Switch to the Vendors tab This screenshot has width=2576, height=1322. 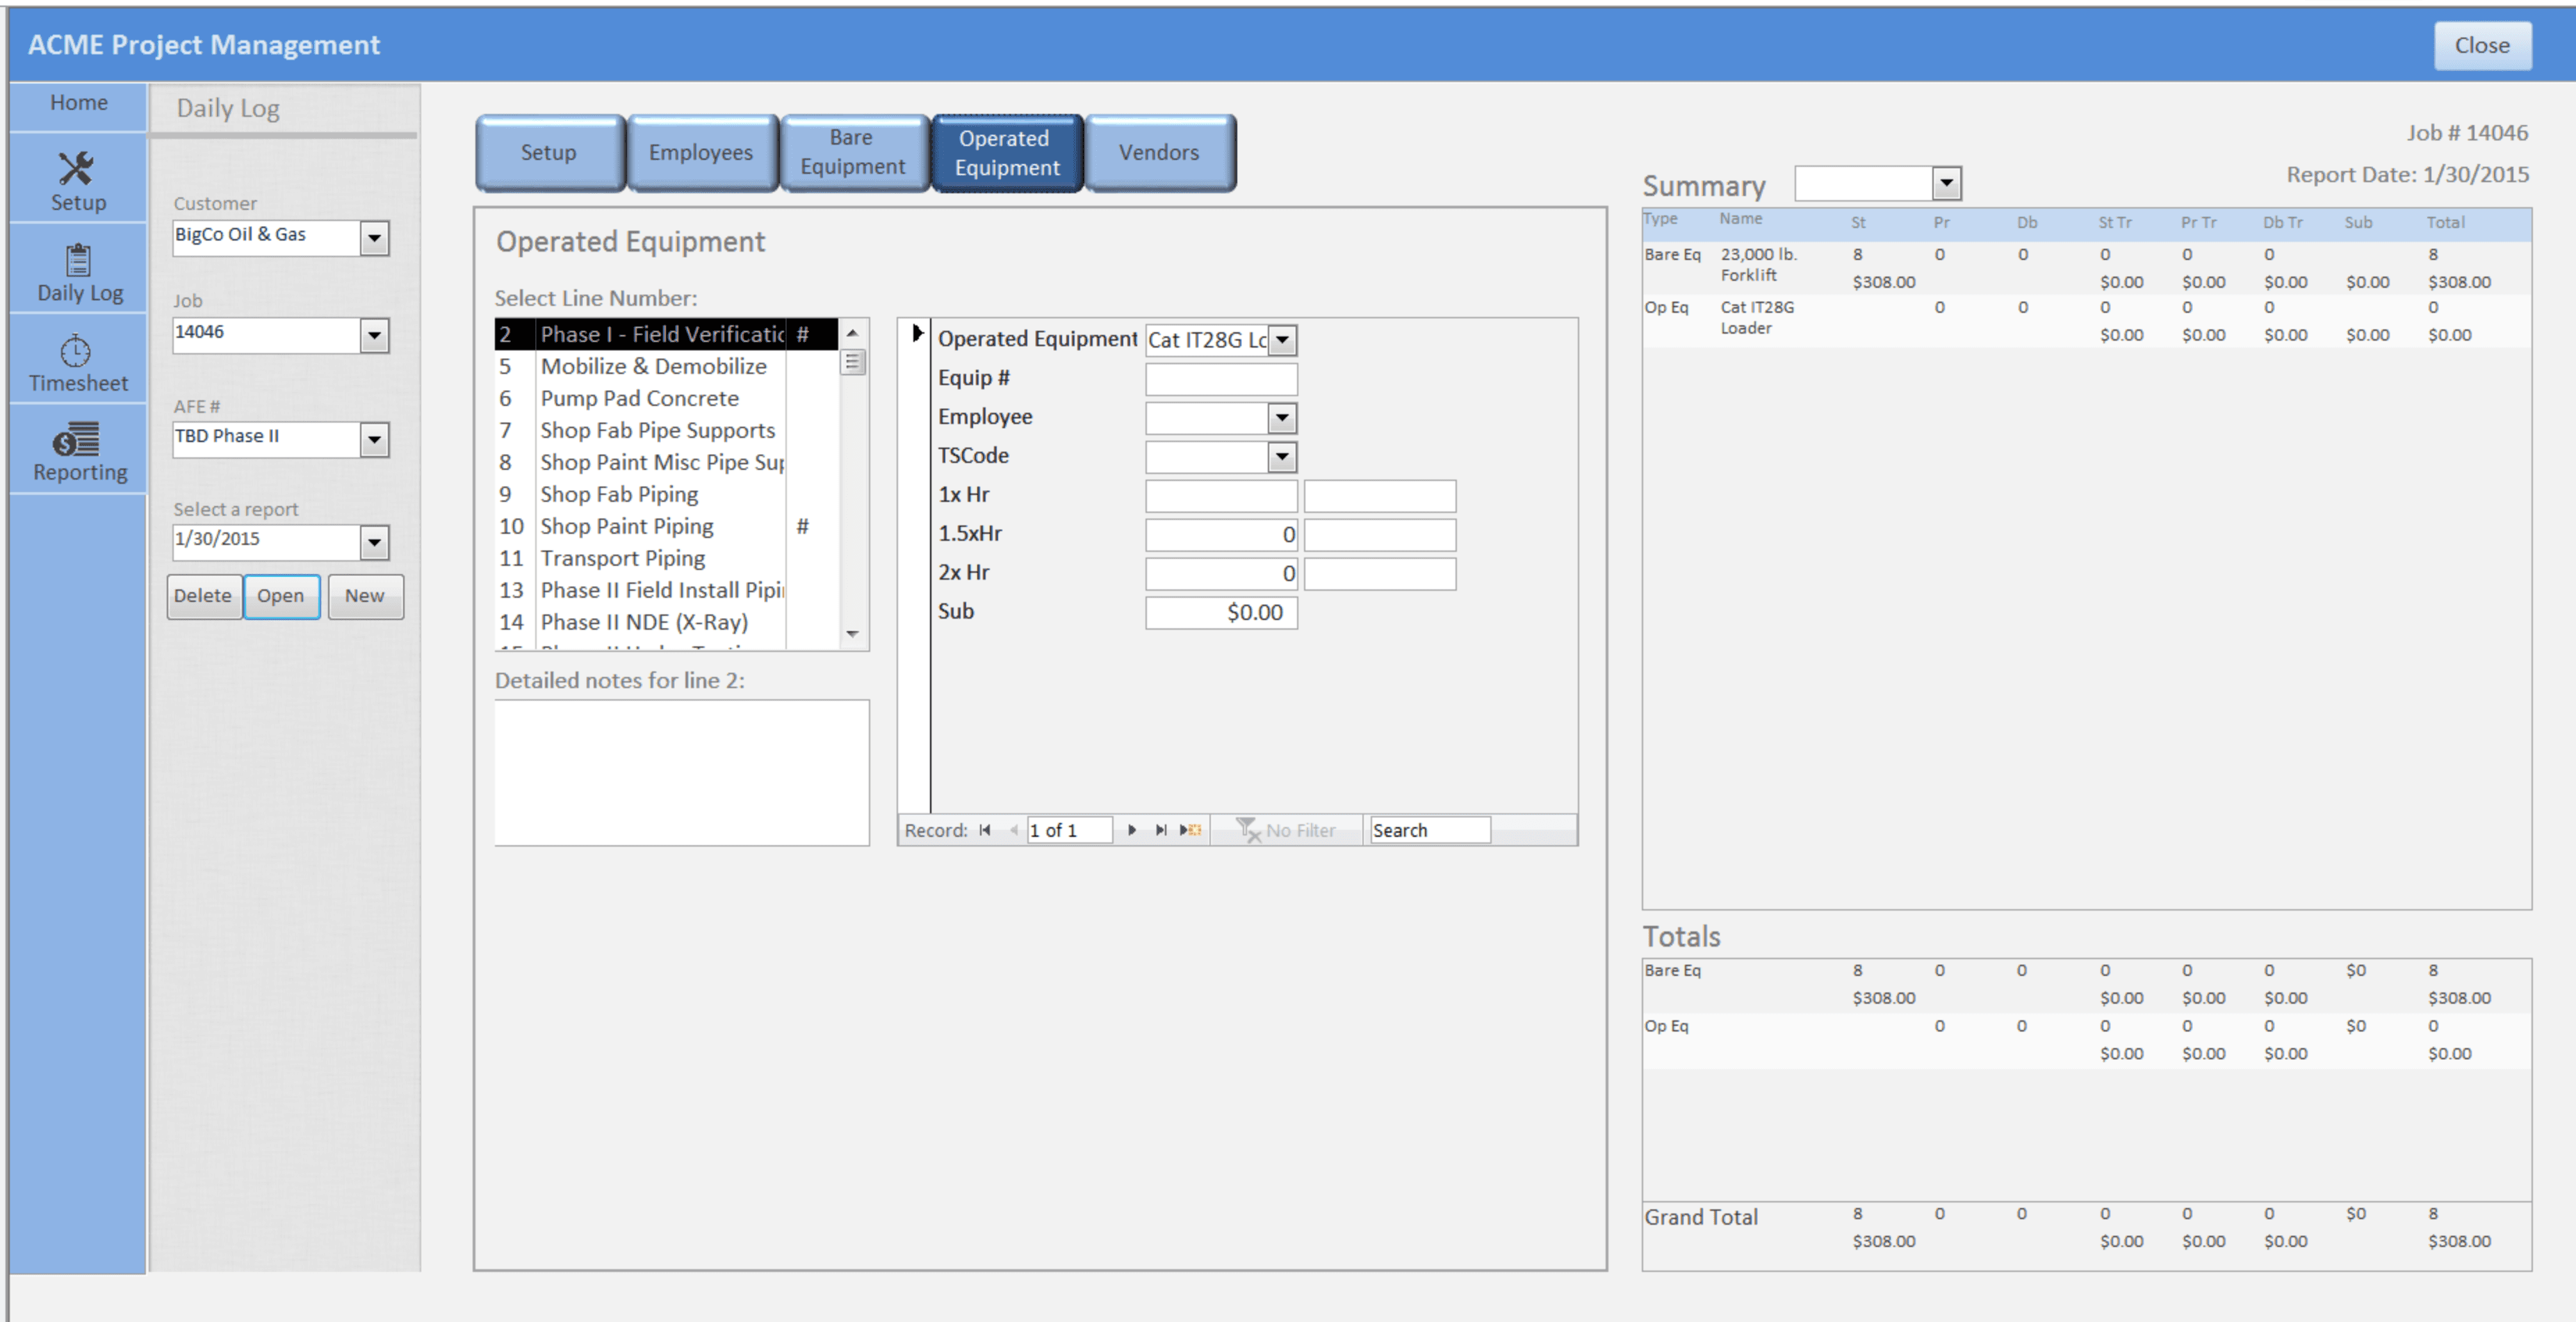[x=1158, y=152]
